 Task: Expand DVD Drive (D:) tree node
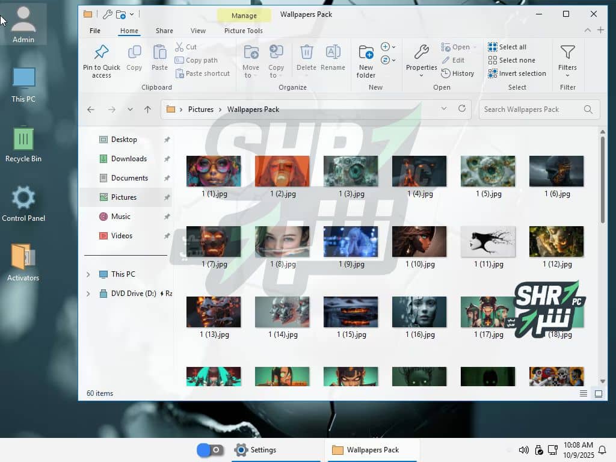click(x=88, y=294)
